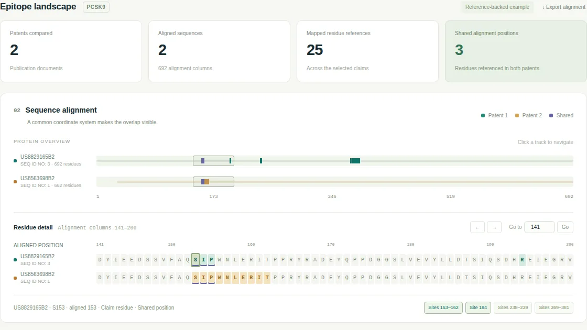587x330 pixels.
Task: Click the Patent 2 orange legend swatch
Action: [517, 116]
